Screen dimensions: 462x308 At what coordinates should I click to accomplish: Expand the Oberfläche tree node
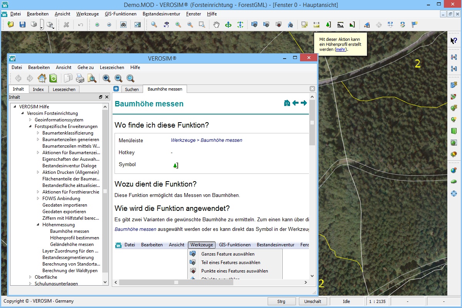(30, 277)
